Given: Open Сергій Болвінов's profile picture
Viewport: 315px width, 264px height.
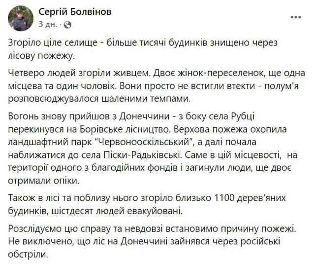Looking at the screenshot, I should pyautogui.click(x=21, y=17).
